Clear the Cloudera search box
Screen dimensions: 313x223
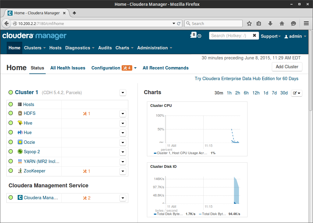point(254,35)
